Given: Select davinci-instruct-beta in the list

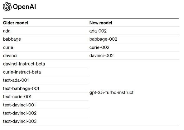Looking at the screenshot, I should coord(24,64).
